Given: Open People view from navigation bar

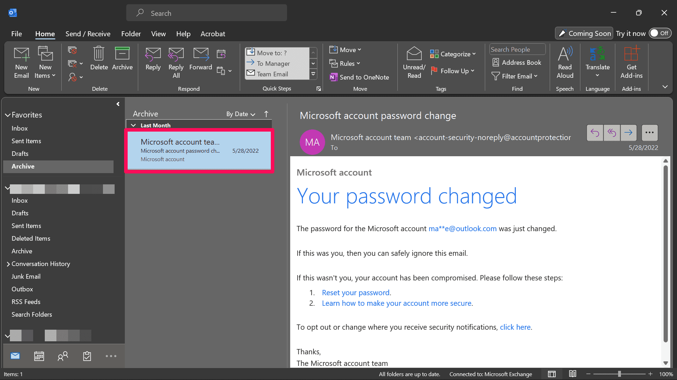Looking at the screenshot, I should click(63, 356).
